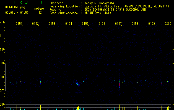This screenshot has width=174, height=110.
Task: Click the 1.0 kHz axis label
Action: 2,50
